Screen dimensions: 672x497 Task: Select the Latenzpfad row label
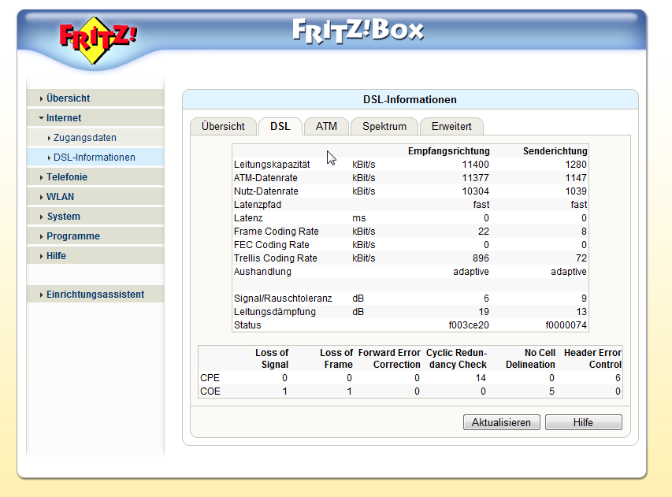point(258,205)
